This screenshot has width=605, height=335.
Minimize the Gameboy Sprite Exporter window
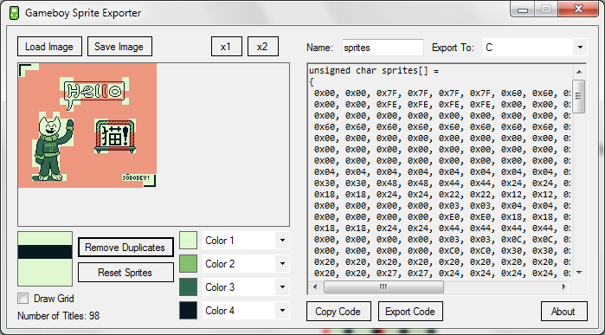coord(523,10)
